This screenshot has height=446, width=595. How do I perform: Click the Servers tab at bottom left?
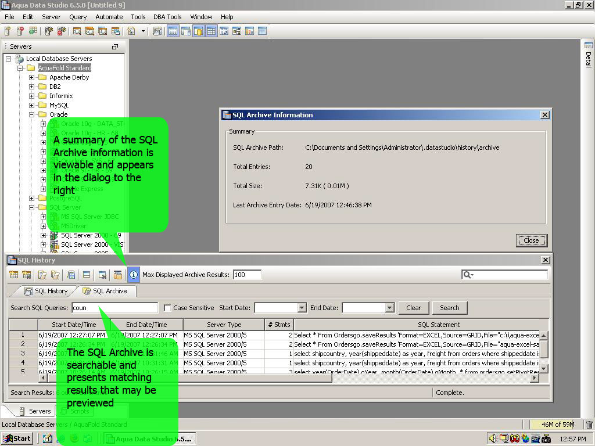35,411
